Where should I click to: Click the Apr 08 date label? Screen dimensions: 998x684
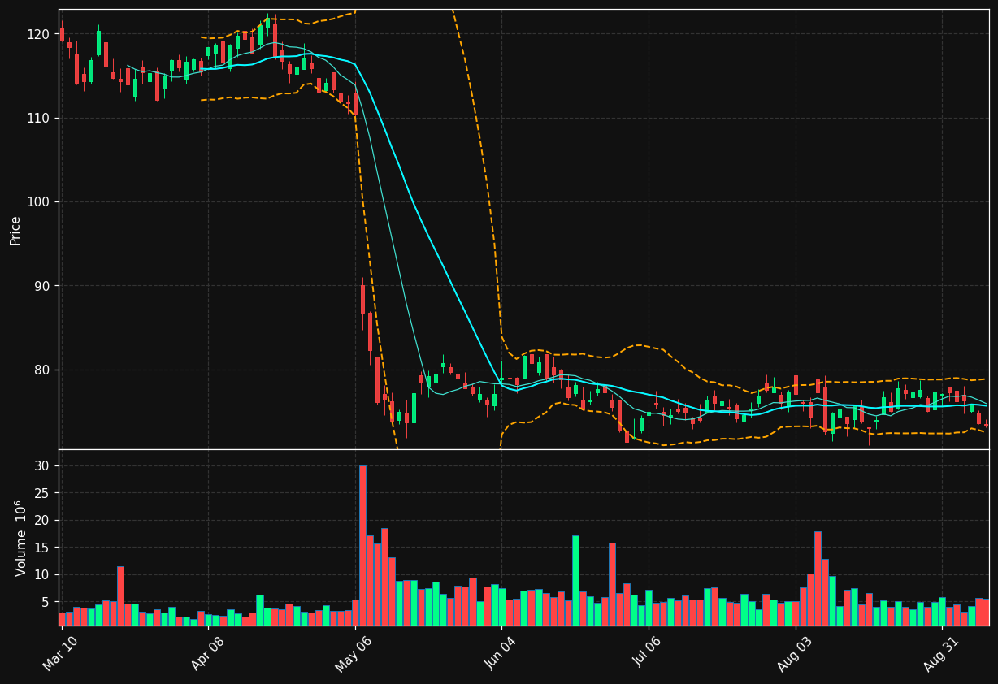207,653
